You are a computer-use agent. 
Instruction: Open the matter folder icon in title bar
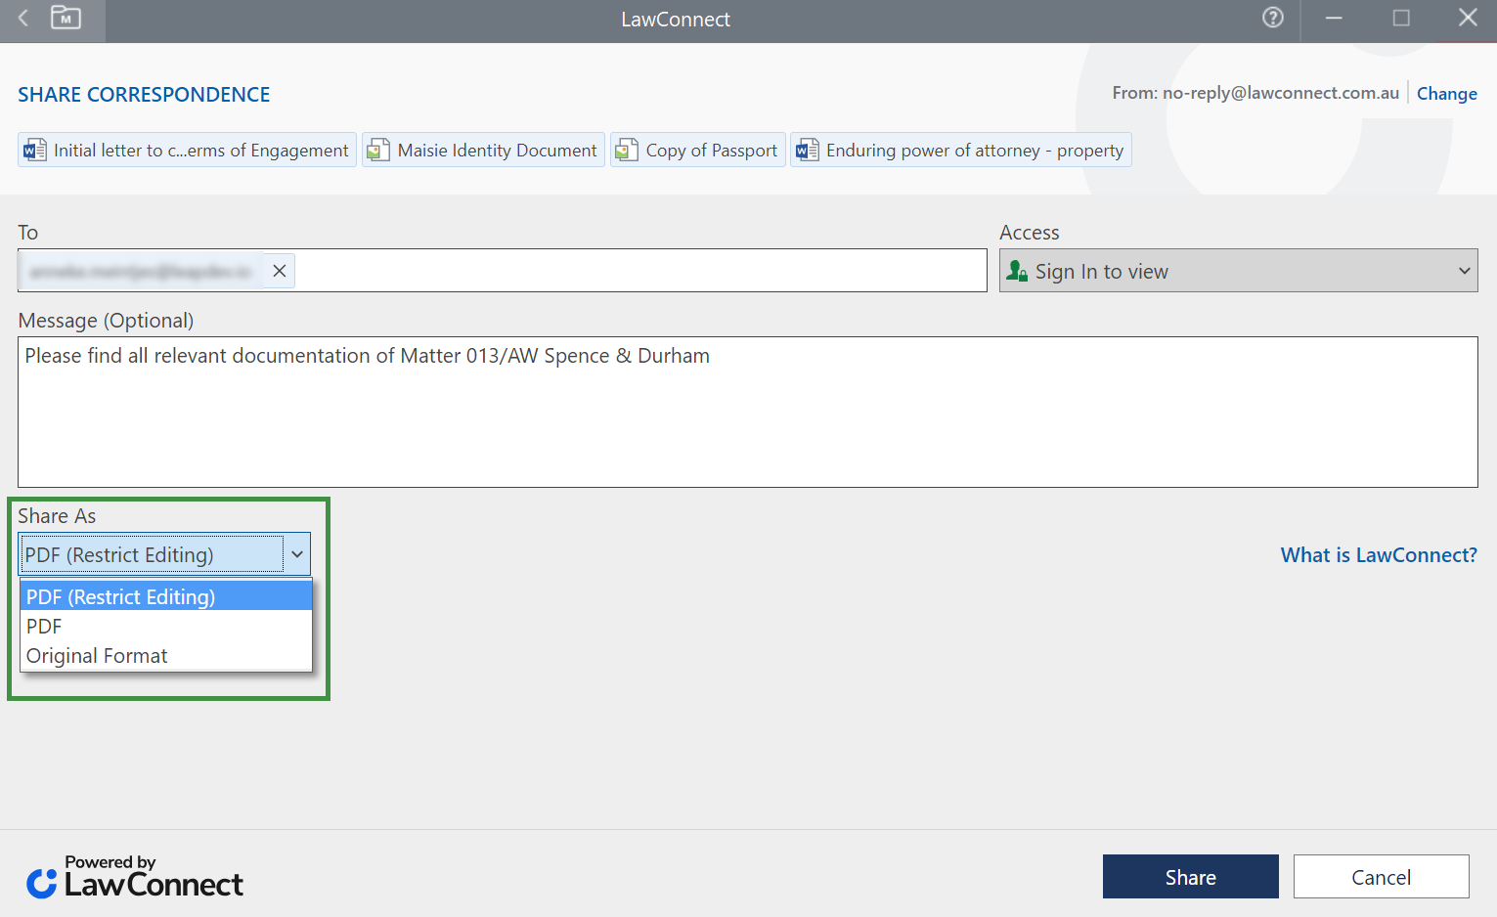(66, 19)
